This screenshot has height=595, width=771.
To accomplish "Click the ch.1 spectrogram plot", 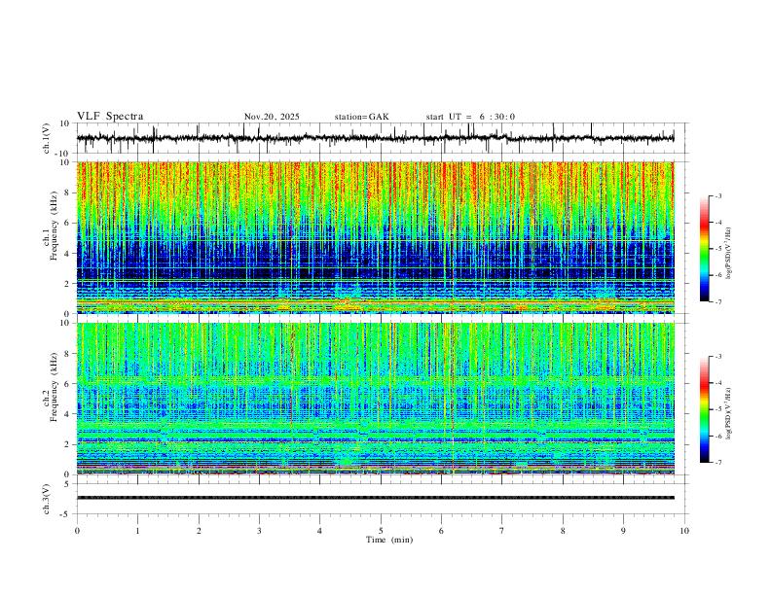I will (376, 237).
